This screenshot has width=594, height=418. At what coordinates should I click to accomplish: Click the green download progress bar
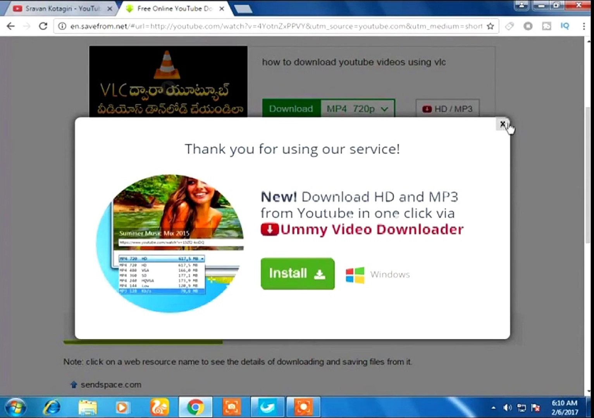point(143,342)
